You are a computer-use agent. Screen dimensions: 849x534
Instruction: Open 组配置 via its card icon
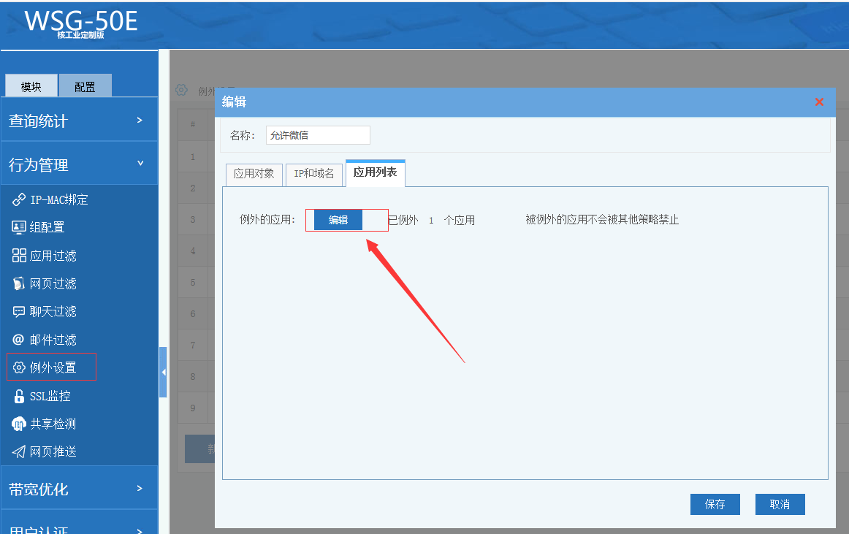19,227
